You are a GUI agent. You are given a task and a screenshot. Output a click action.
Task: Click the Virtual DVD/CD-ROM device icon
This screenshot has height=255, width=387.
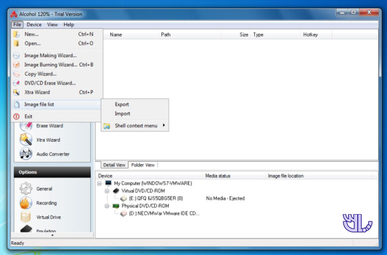point(116,190)
